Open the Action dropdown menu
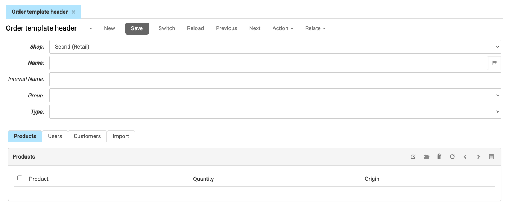The width and height of the screenshot is (510, 211). (x=283, y=28)
